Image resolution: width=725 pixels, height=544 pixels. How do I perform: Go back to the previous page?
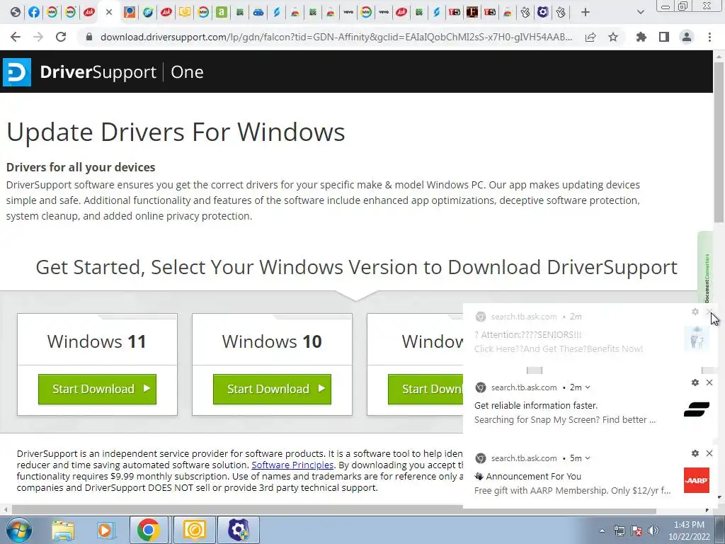[x=16, y=37]
